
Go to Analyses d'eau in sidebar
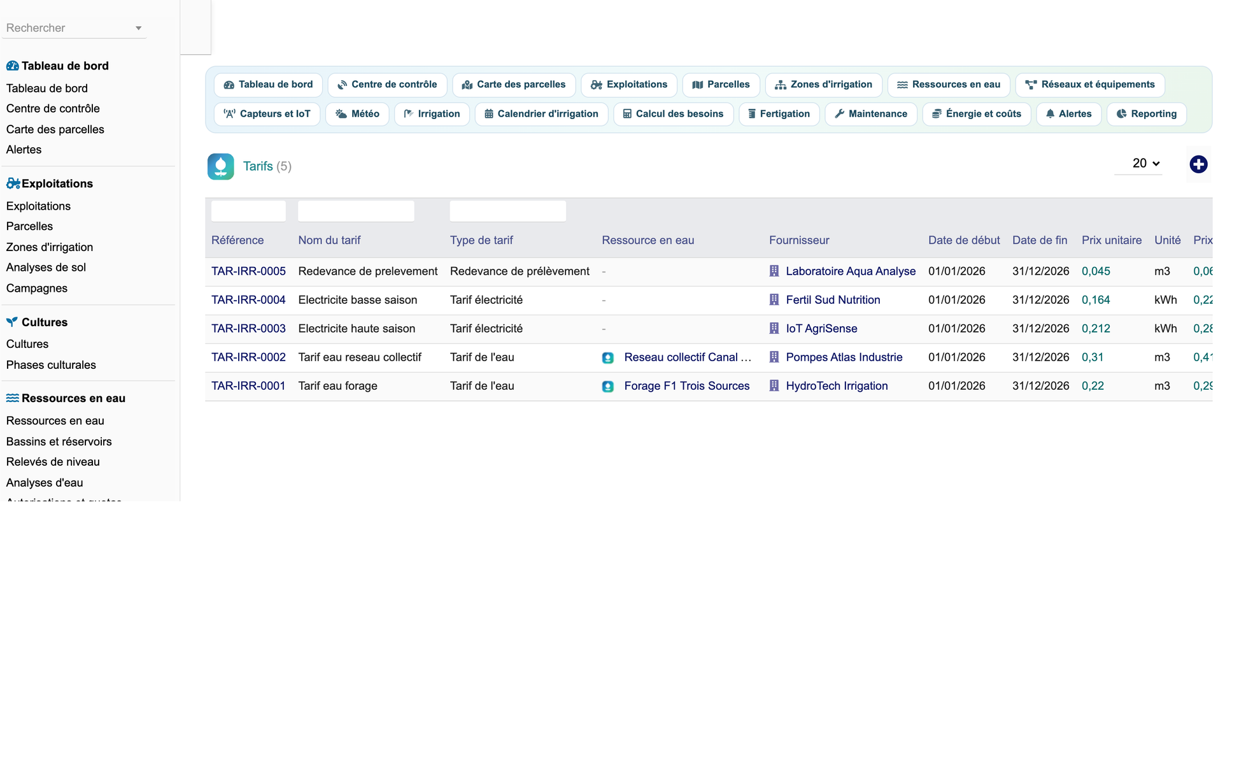pyautogui.click(x=45, y=483)
